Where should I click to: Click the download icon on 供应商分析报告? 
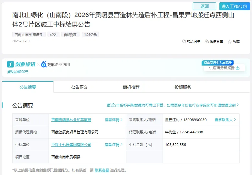click(238, 68)
